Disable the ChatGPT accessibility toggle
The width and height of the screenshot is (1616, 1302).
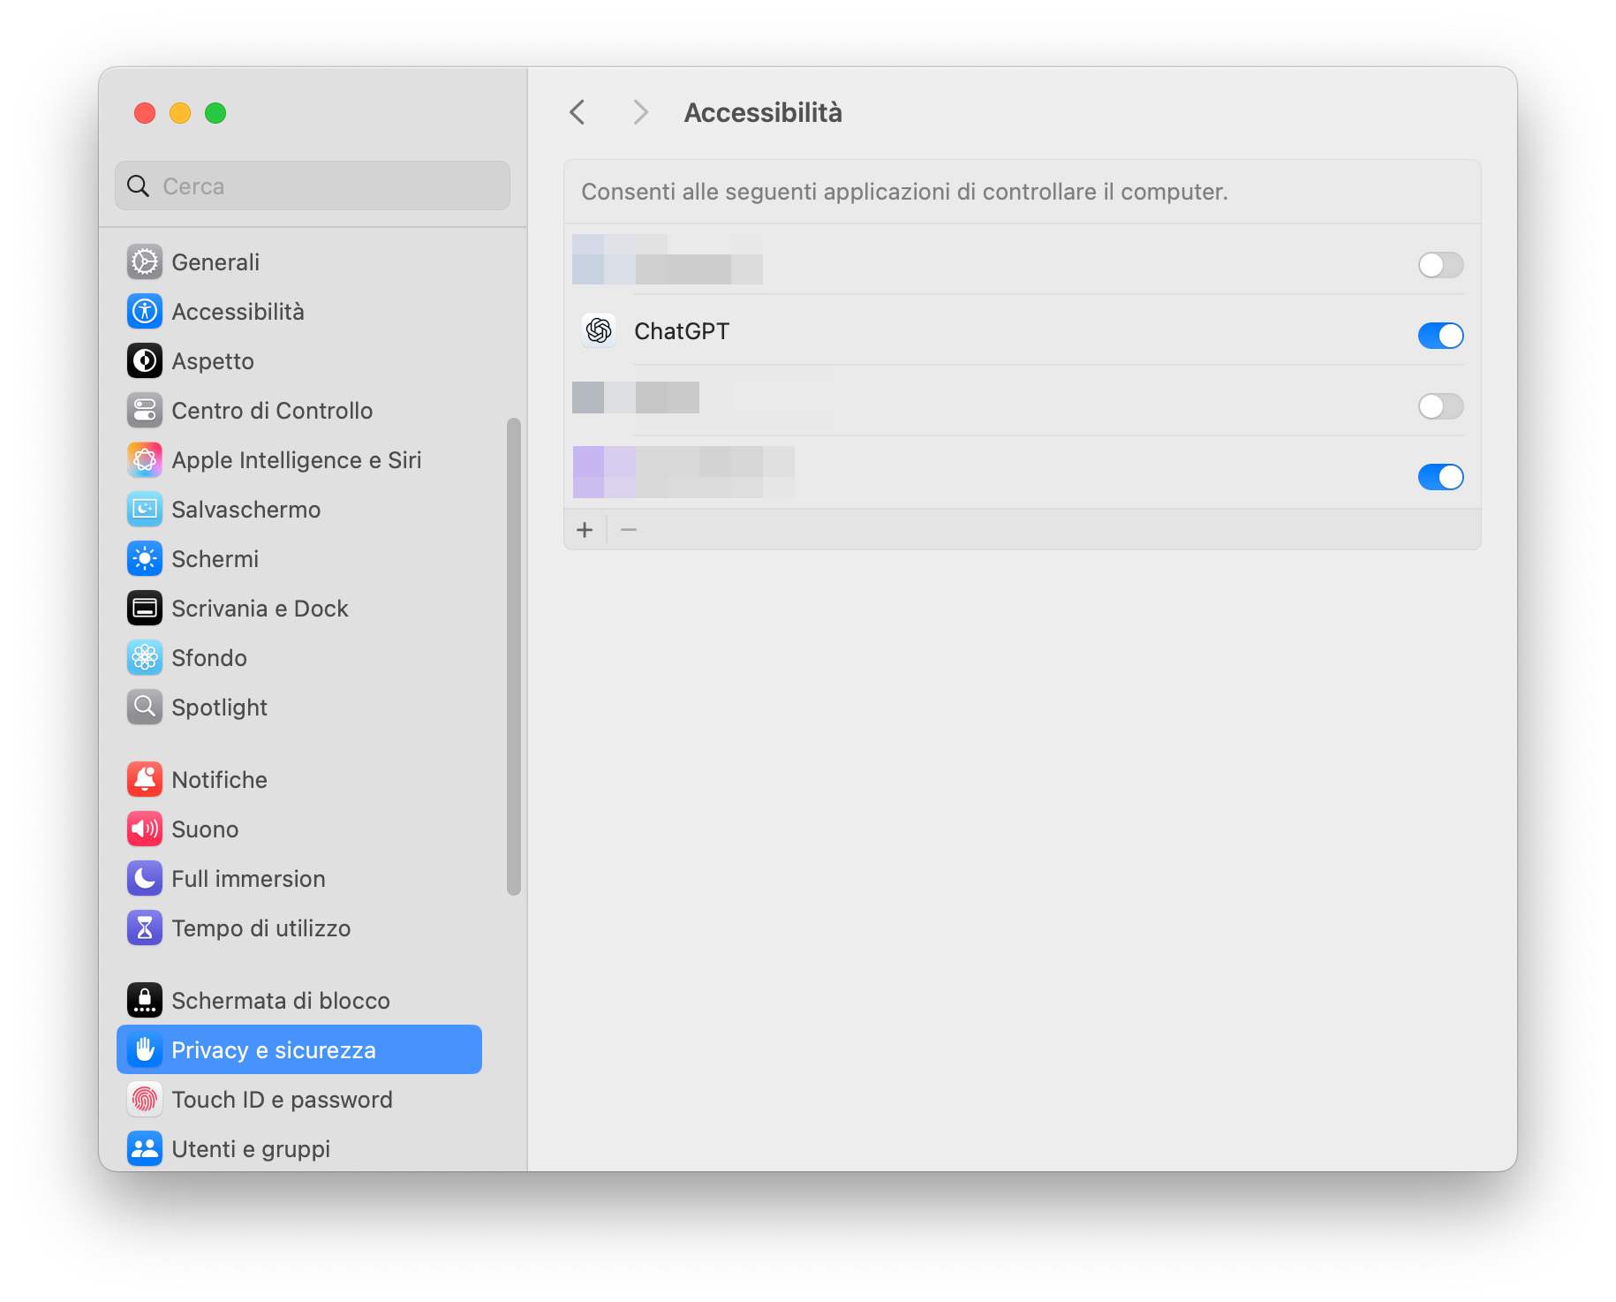pyautogui.click(x=1440, y=336)
